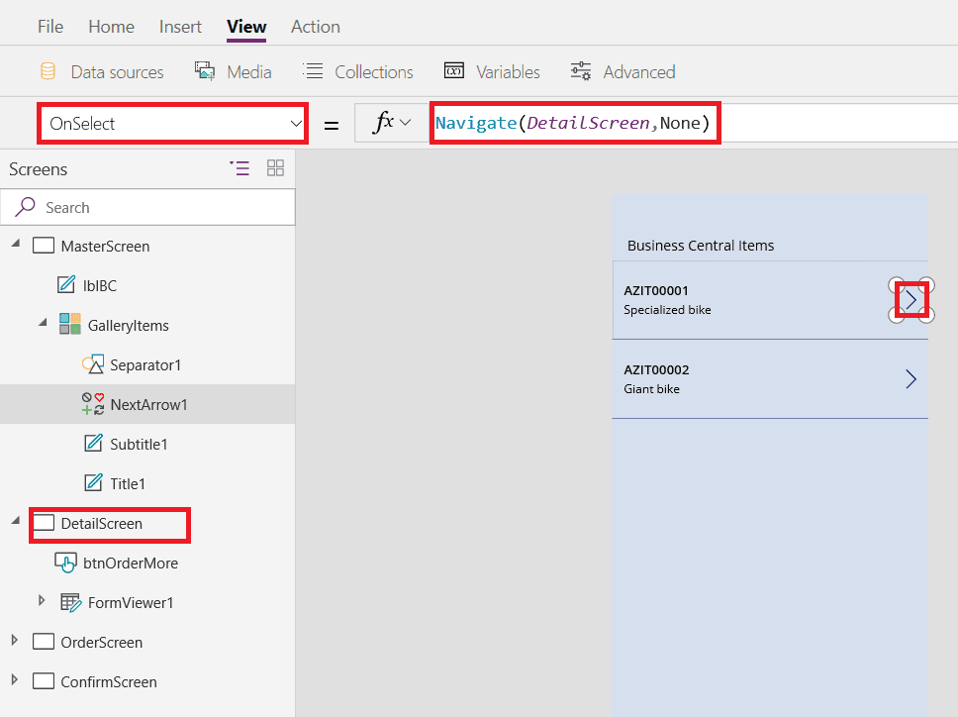Open the Advanced properties pane
This screenshot has width=958, height=717.
click(x=623, y=72)
